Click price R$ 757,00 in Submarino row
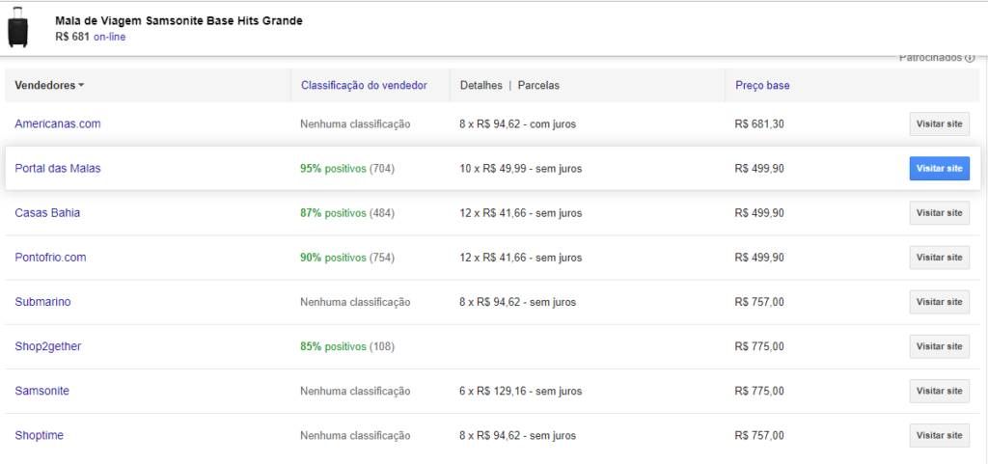This screenshot has height=464, width=988. point(759,302)
